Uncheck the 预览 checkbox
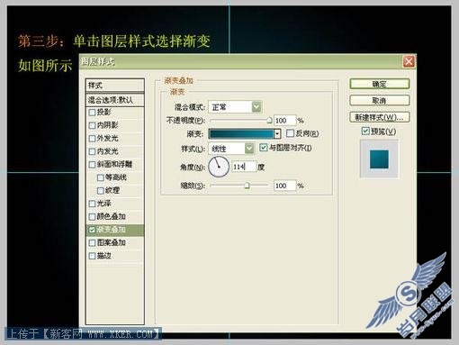Screen dimensions: 459x345 pyautogui.click(x=365, y=131)
